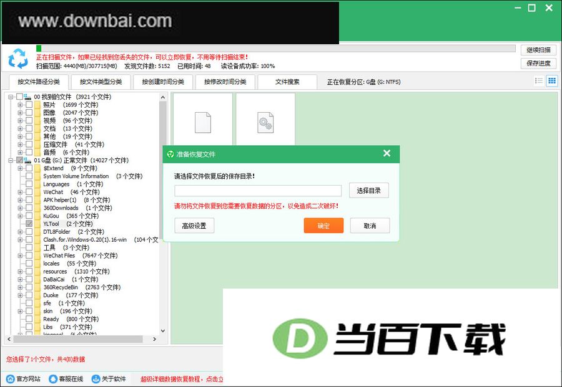Open the 按文件类型分类 tab
The height and width of the screenshot is (387, 562).
pyautogui.click(x=101, y=82)
